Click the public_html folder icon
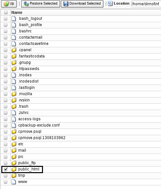 14,169
